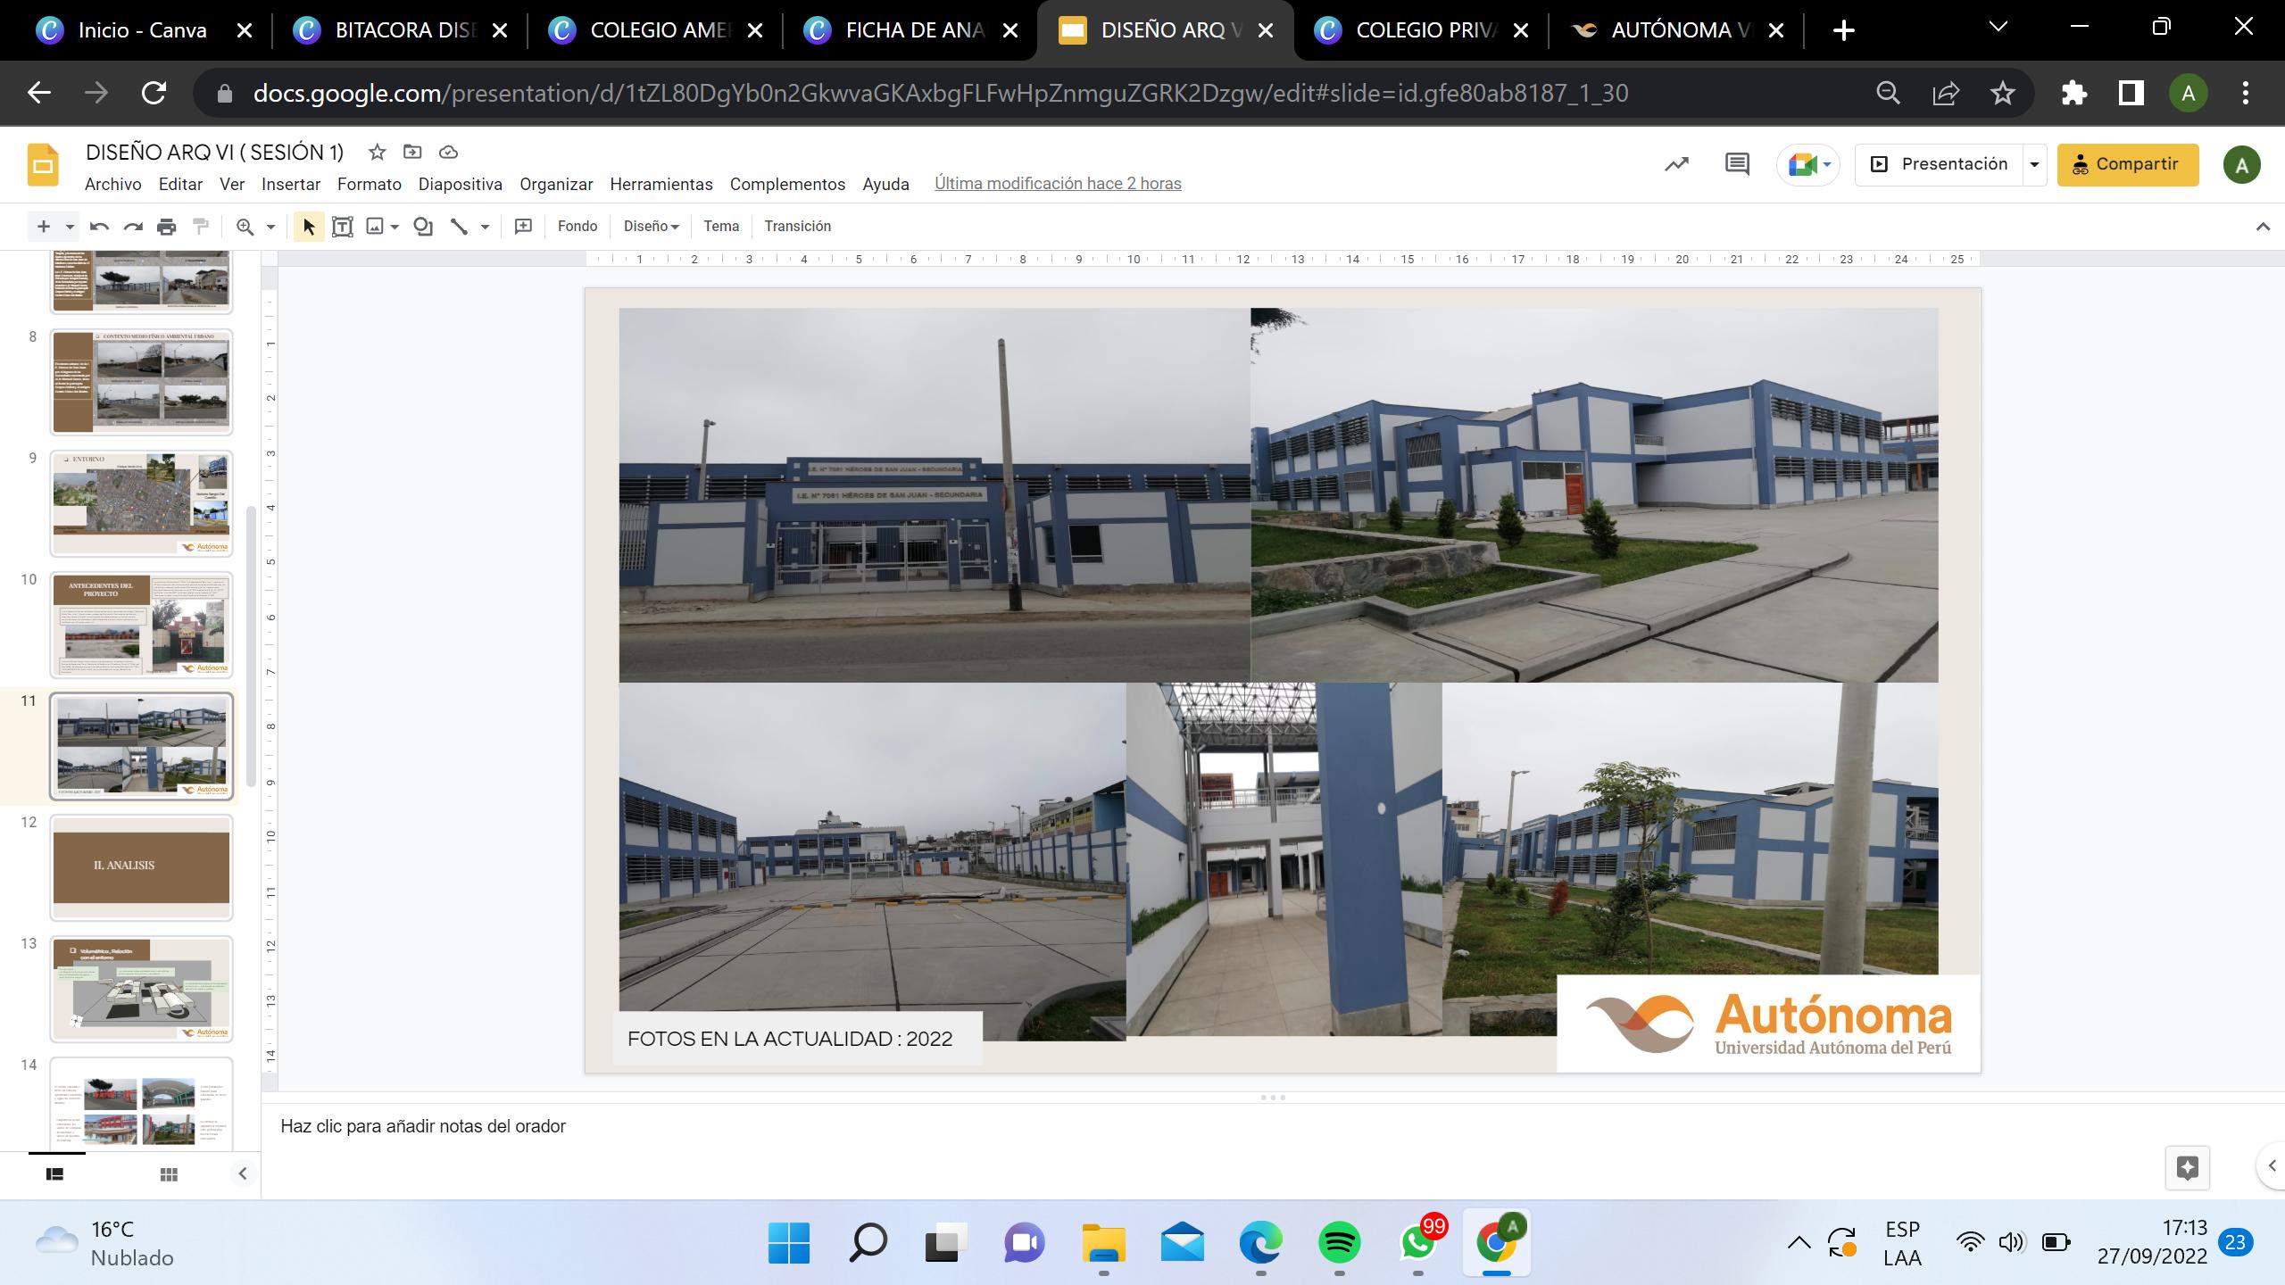The height and width of the screenshot is (1285, 2285).
Task: Expand the Presentación dropdown arrow
Action: [x=2034, y=164]
